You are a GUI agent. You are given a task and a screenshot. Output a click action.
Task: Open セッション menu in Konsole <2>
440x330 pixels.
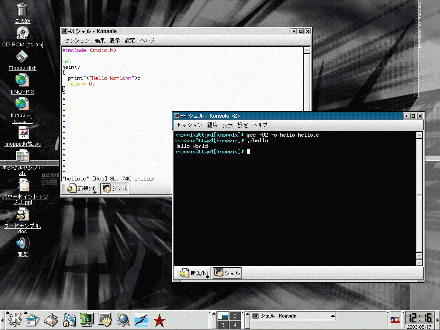(189, 125)
